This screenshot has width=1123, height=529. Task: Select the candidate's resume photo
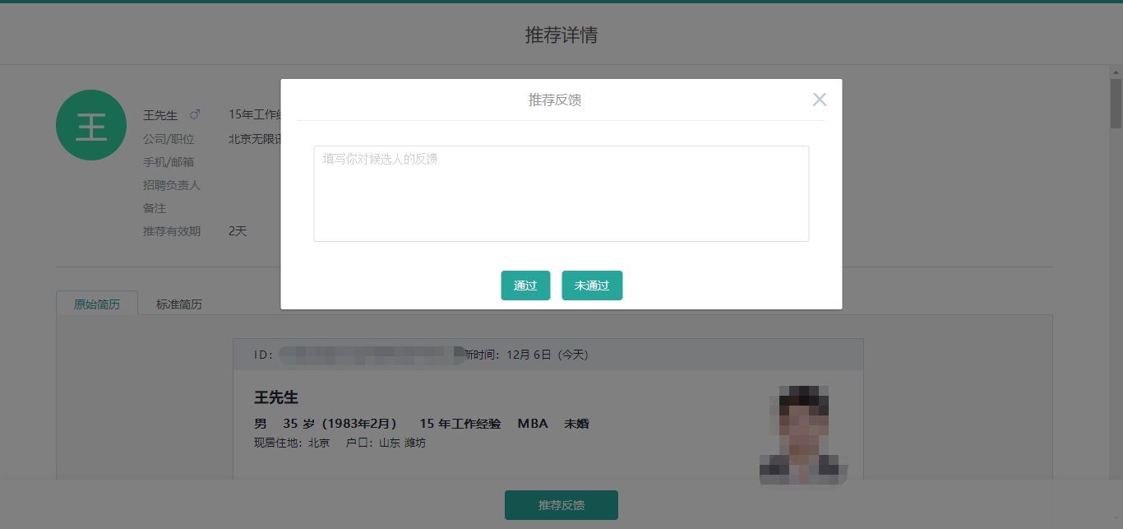pyautogui.click(x=802, y=434)
